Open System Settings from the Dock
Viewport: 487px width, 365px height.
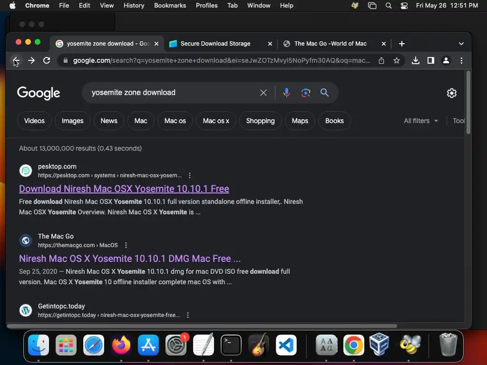[x=176, y=345]
